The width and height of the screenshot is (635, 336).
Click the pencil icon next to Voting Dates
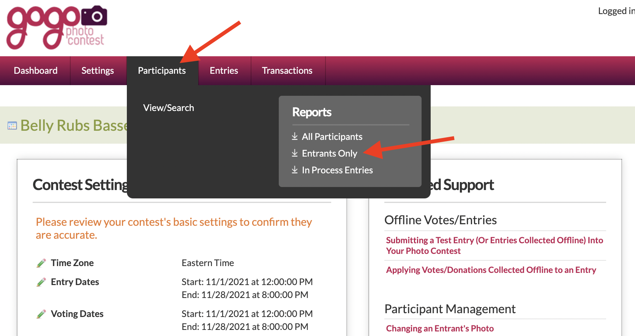coord(41,314)
